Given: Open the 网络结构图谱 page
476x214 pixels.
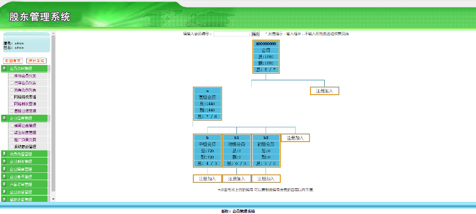Looking at the screenshot, I should [x=25, y=97].
